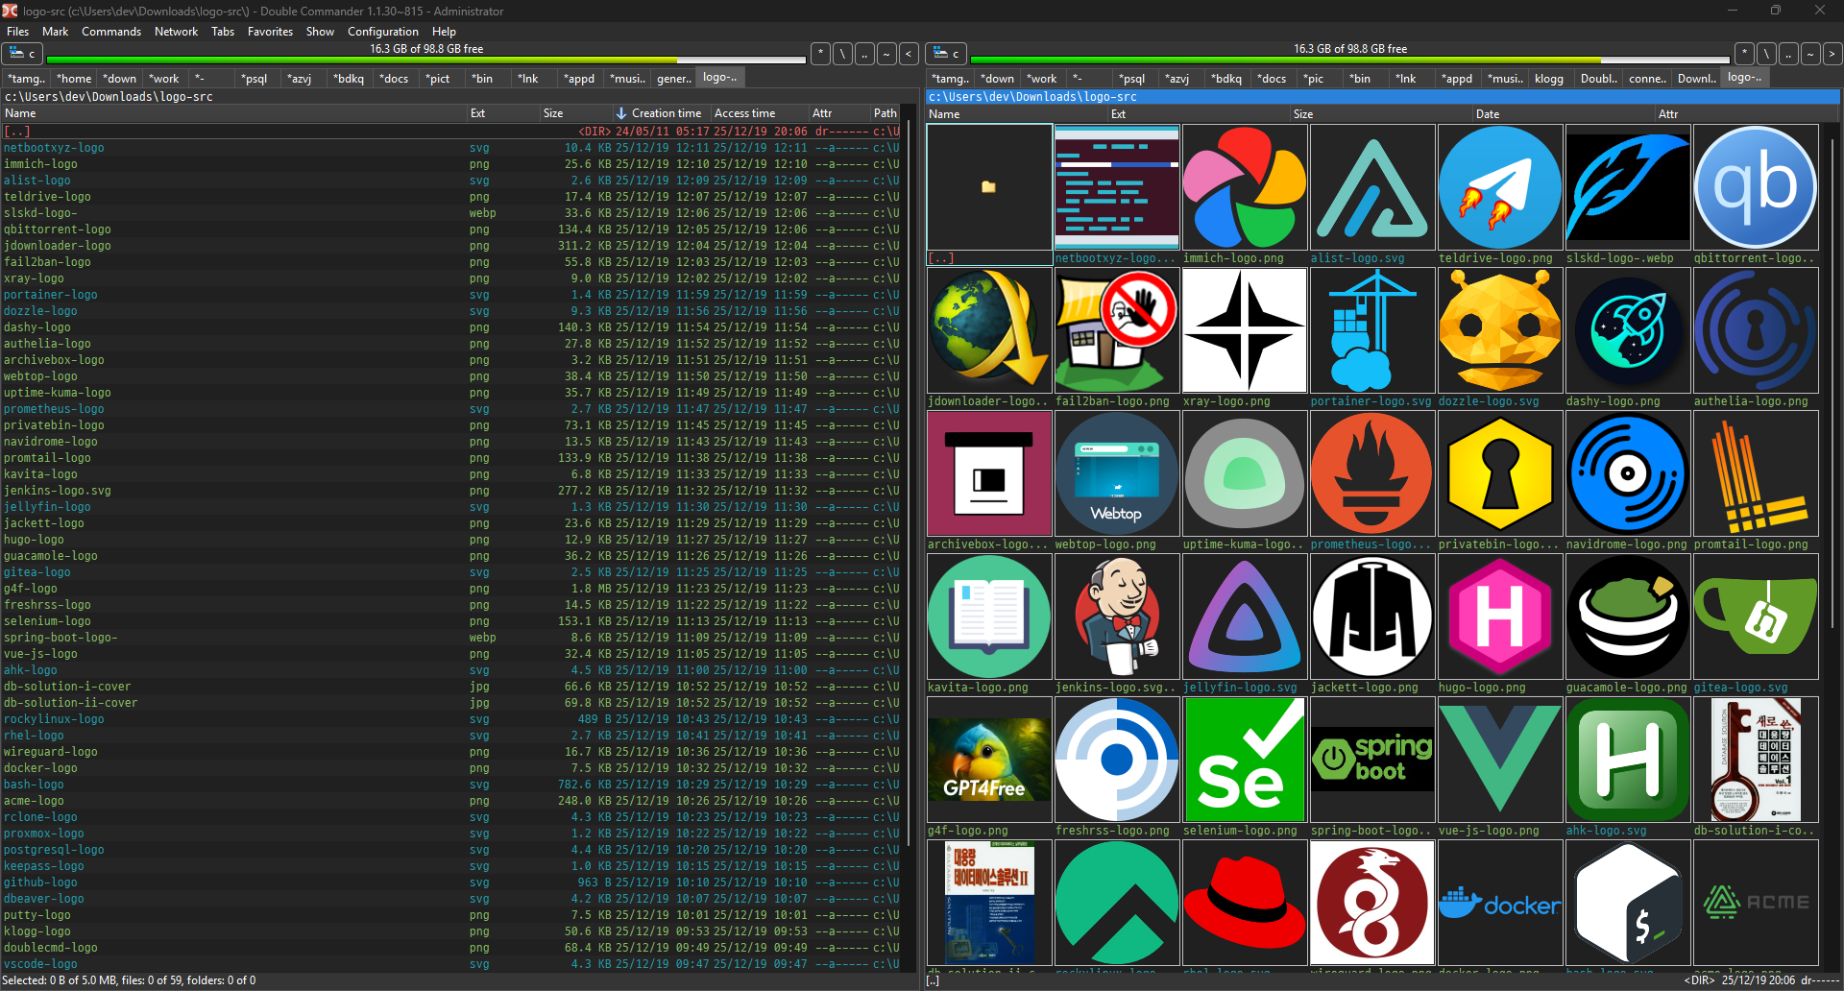Open the right panel drive selector button
This screenshot has height=991, width=1844.
[x=946, y=54]
